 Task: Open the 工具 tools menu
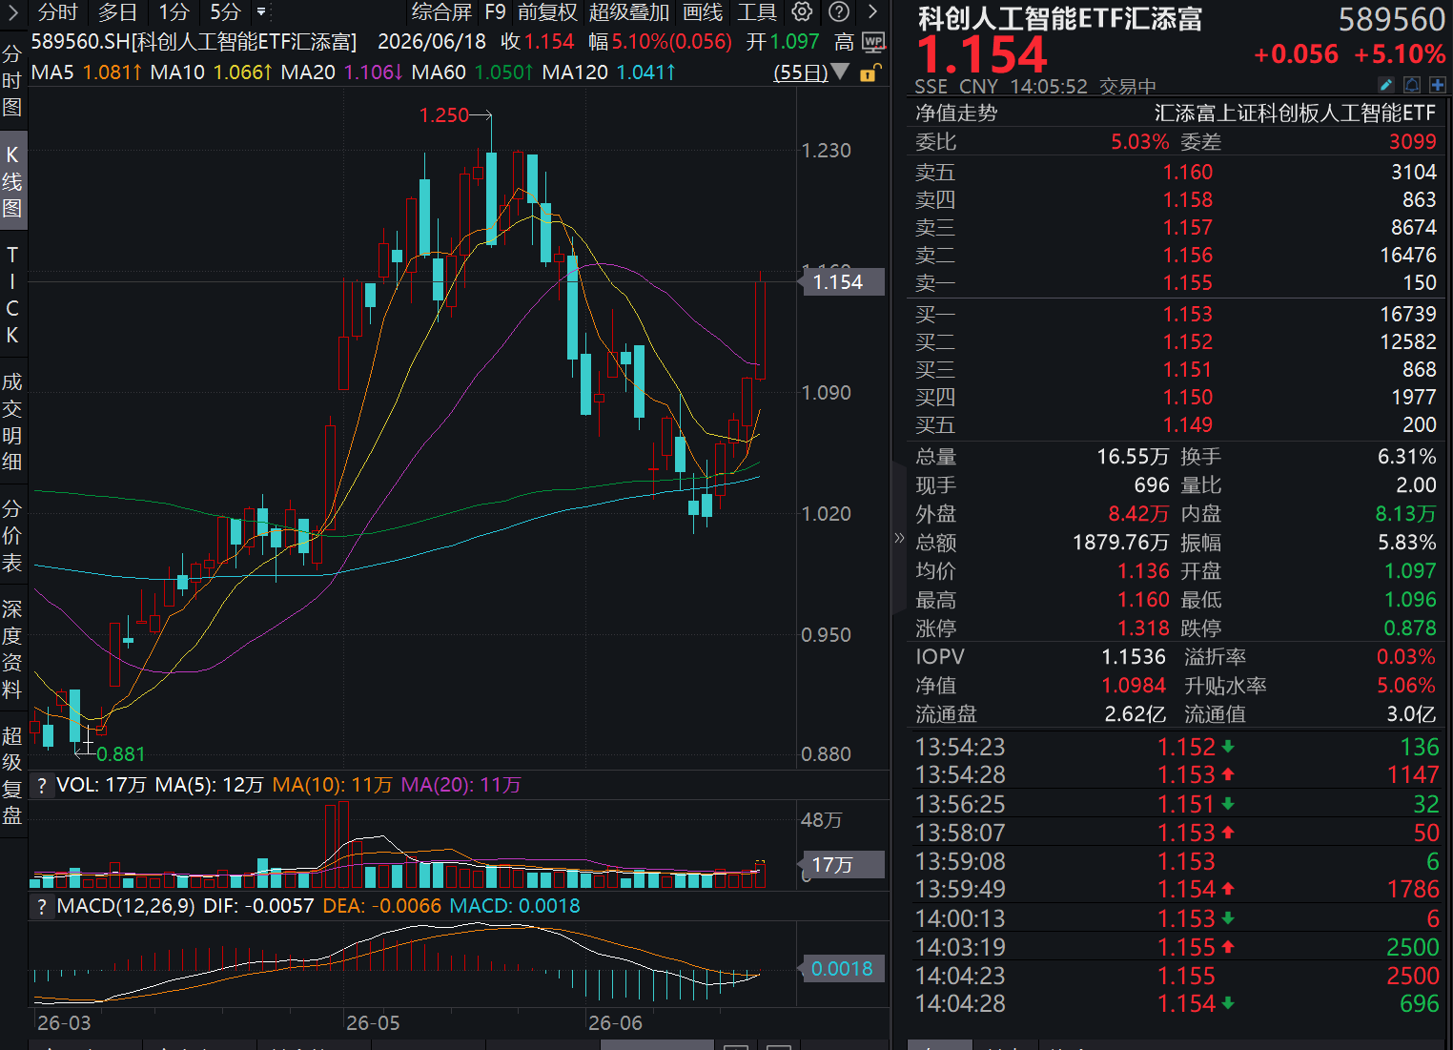pos(757,12)
